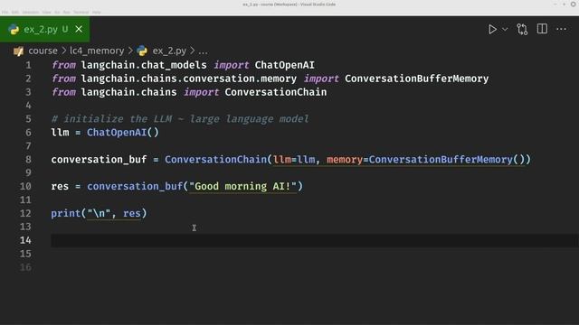Open the Run menu
This screenshot has width=579, height=325.
pyautogui.click(x=66, y=12)
